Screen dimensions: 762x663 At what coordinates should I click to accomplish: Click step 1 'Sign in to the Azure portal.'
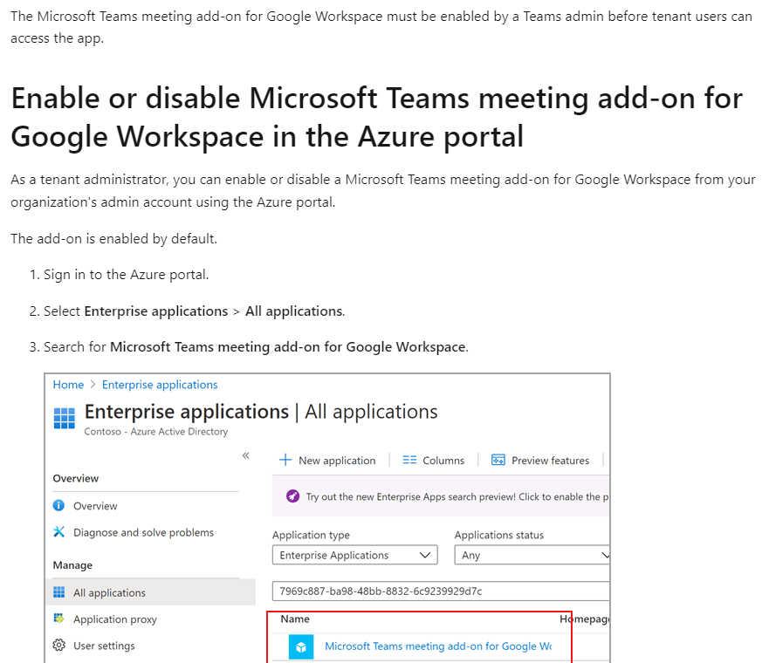pyautogui.click(x=126, y=275)
